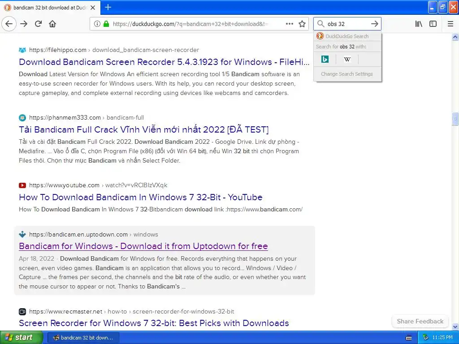Open Screen Recorder for Windows 7 32-bit result
Screen dimensions: 459x344
click(154, 323)
